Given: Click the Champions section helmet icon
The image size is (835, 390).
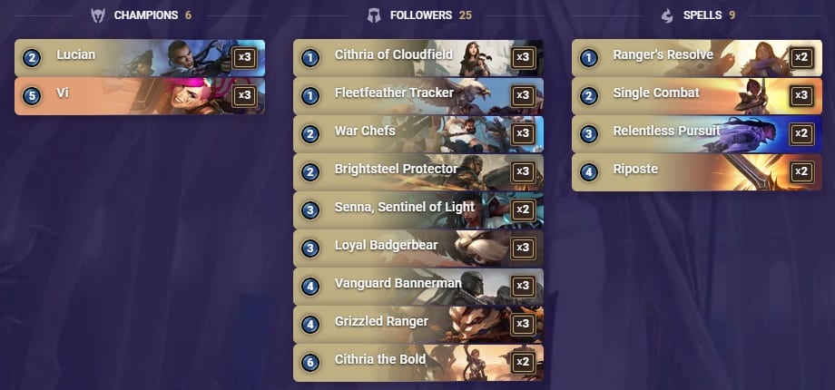Looking at the screenshot, I should (x=98, y=15).
